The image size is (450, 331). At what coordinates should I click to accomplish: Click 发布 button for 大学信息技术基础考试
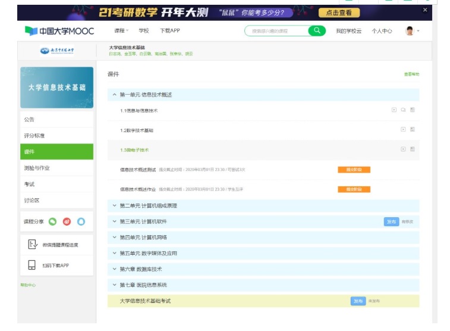point(358,301)
